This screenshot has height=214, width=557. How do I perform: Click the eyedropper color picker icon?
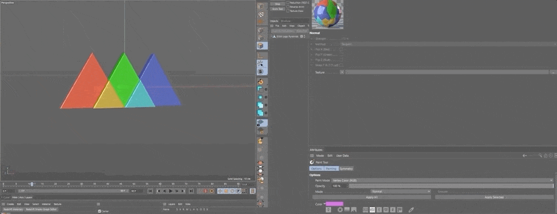coord(412,210)
